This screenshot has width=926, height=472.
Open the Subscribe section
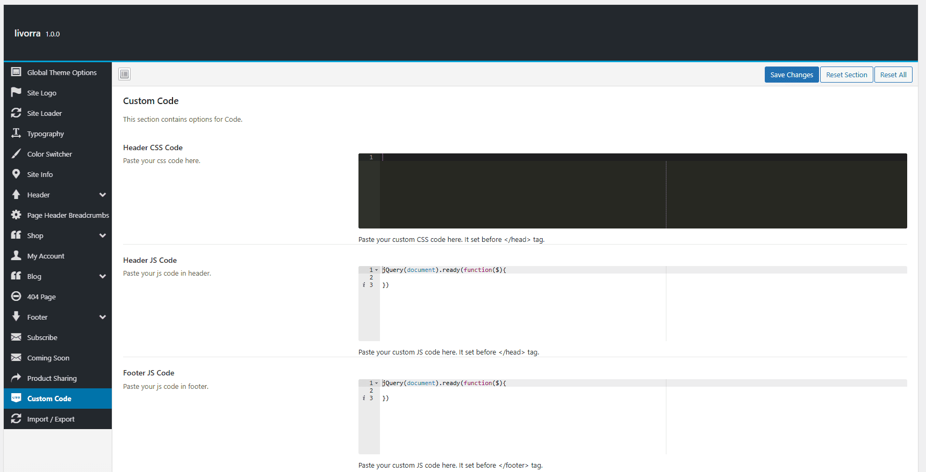click(x=58, y=337)
